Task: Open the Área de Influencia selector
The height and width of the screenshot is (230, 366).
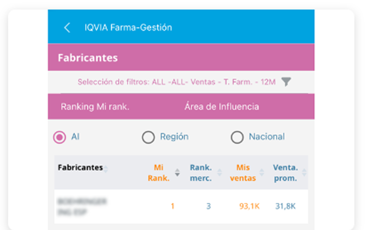Action: click(222, 107)
